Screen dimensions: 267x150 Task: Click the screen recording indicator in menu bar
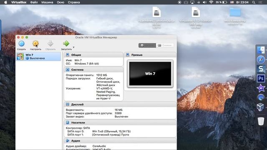tap(179, 2)
